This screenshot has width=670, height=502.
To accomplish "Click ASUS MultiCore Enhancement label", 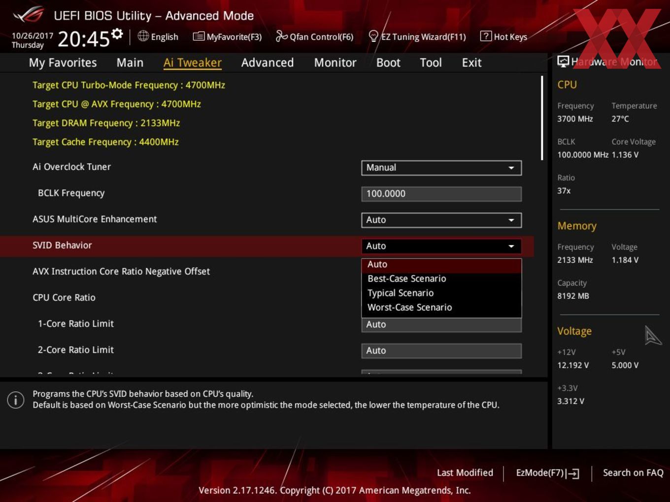I will 95,219.
